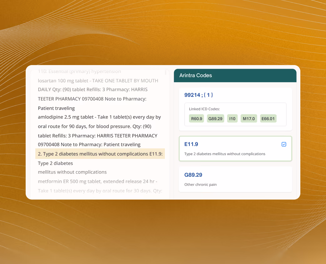
Task: Click 'losartan 100 mg tablet' text line
Action: click(98, 81)
